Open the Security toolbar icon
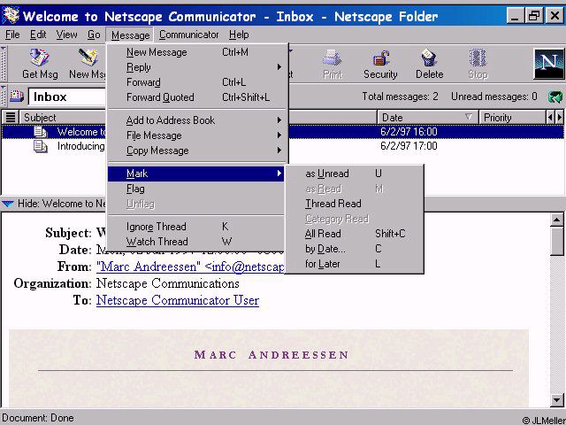The width and height of the screenshot is (566, 425). click(x=380, y=64)
